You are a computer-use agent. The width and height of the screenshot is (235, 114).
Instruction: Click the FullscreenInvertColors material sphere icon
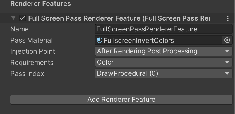pos(99,40)
